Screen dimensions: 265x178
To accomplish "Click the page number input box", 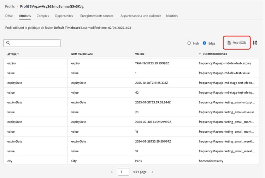I will pyautogui.click(x=123, y=172).
